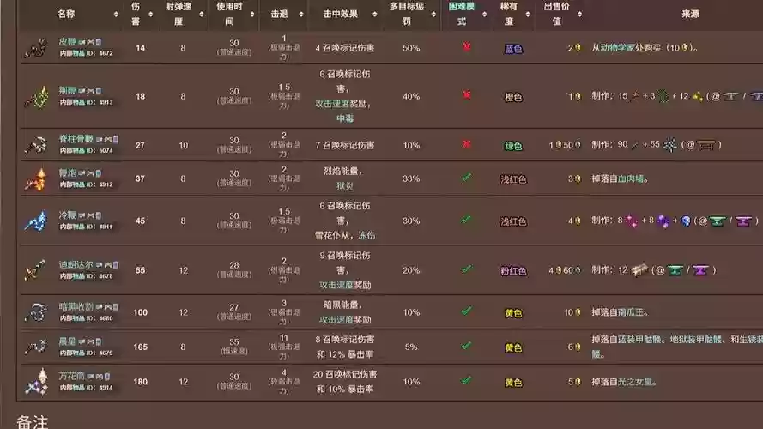Click the purple anvil icon in 冷鞭 recipe
Screen dimensions: 763x429
(x=743, y=221)
